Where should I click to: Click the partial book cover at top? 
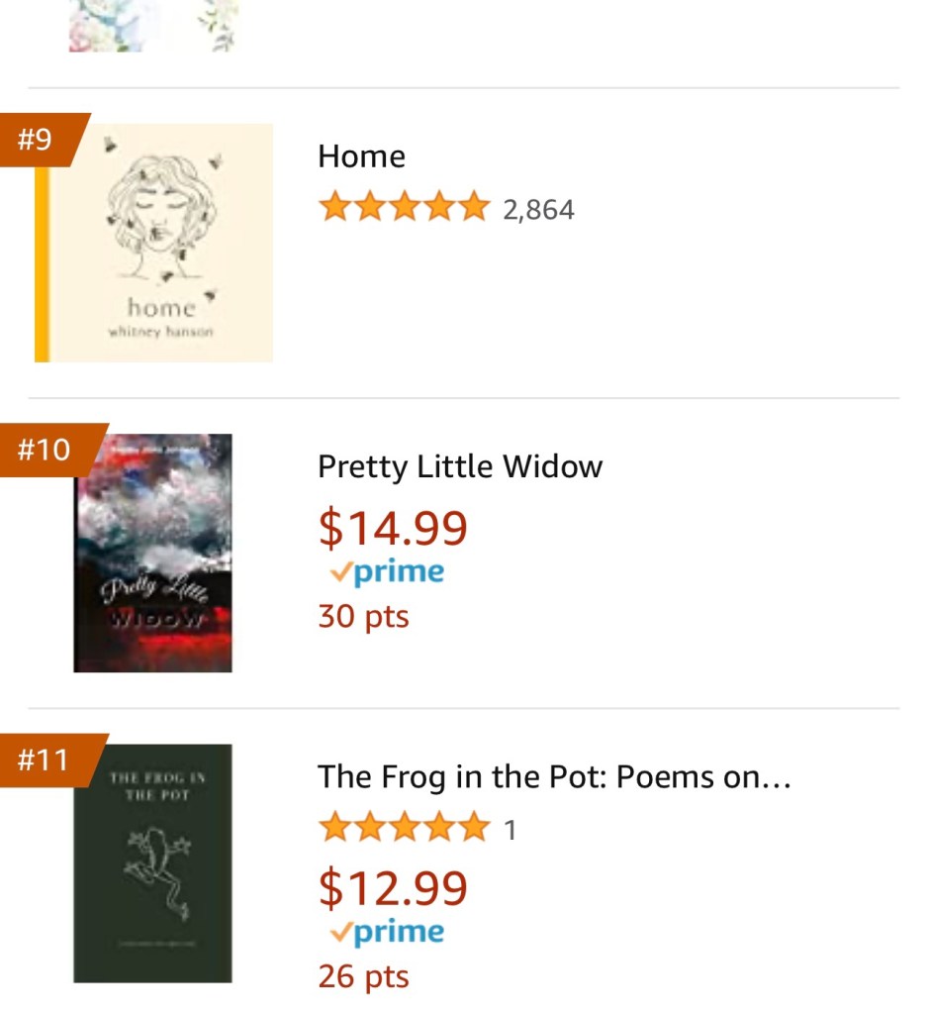153,26
